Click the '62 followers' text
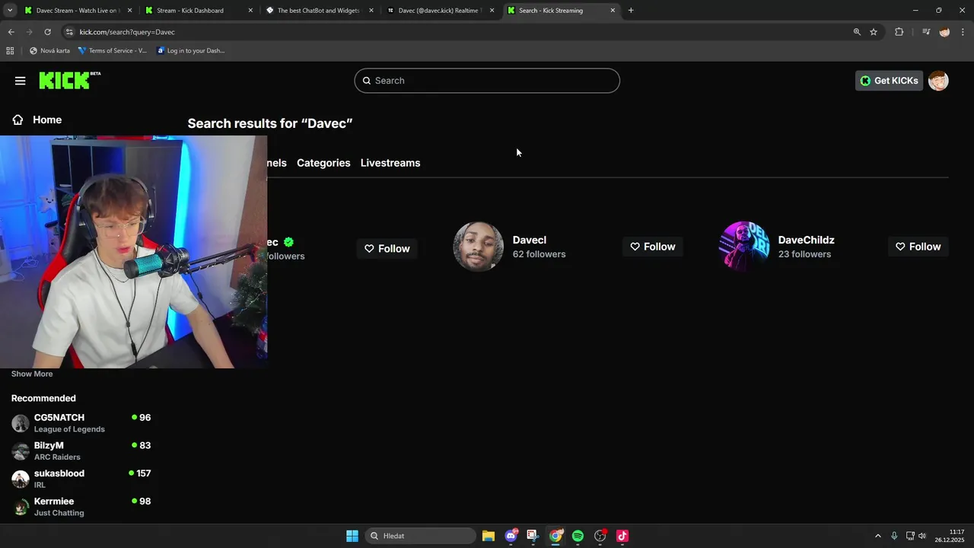The image size is (974, 548). 540,254
